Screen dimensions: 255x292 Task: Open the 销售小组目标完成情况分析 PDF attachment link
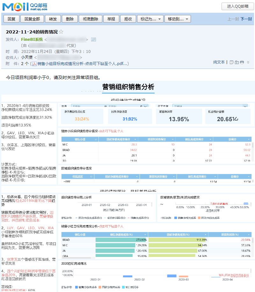coord(83,64)
